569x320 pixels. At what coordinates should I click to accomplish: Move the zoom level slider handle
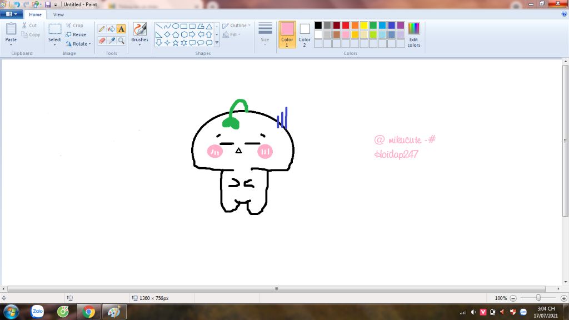[538, 298]
